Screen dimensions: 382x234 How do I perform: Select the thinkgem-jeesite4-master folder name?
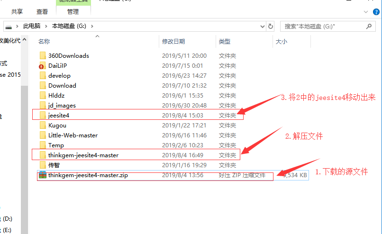83,155
